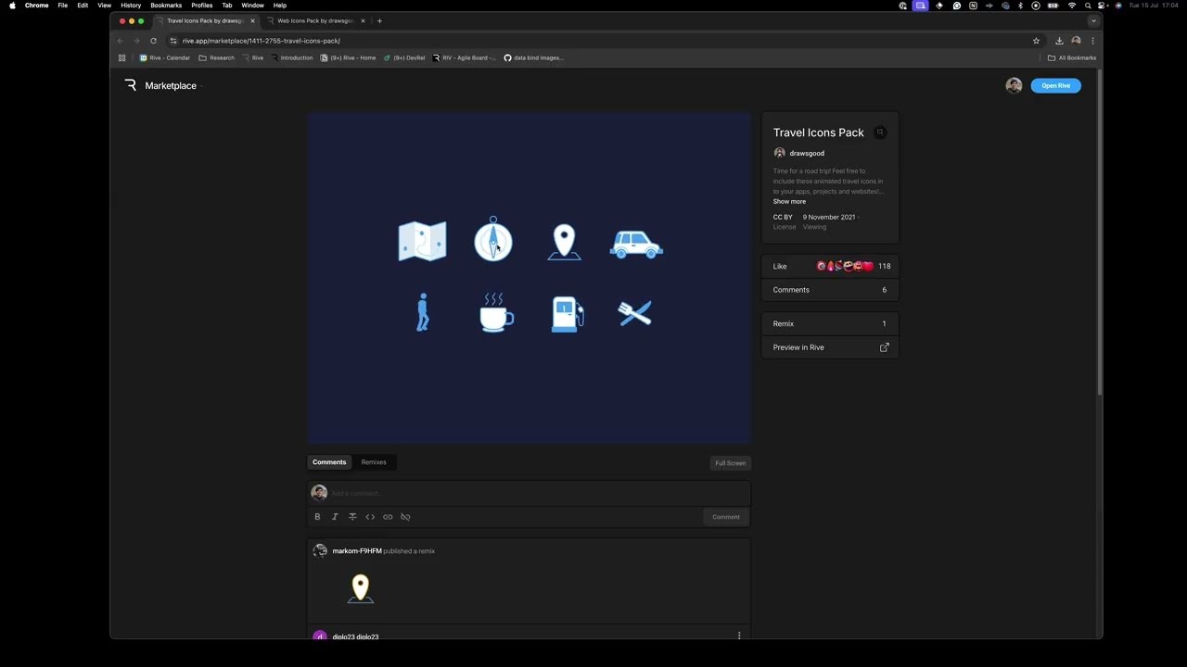The image size is (1187, 667).
Task: Click the address bar URL
Action: 262,41
